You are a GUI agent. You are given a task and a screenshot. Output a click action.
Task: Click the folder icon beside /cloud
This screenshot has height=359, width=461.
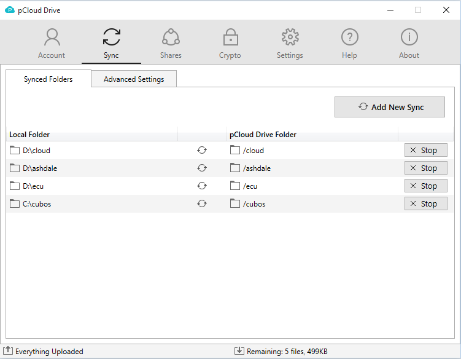pyautogui.click(x=235, y=150)
